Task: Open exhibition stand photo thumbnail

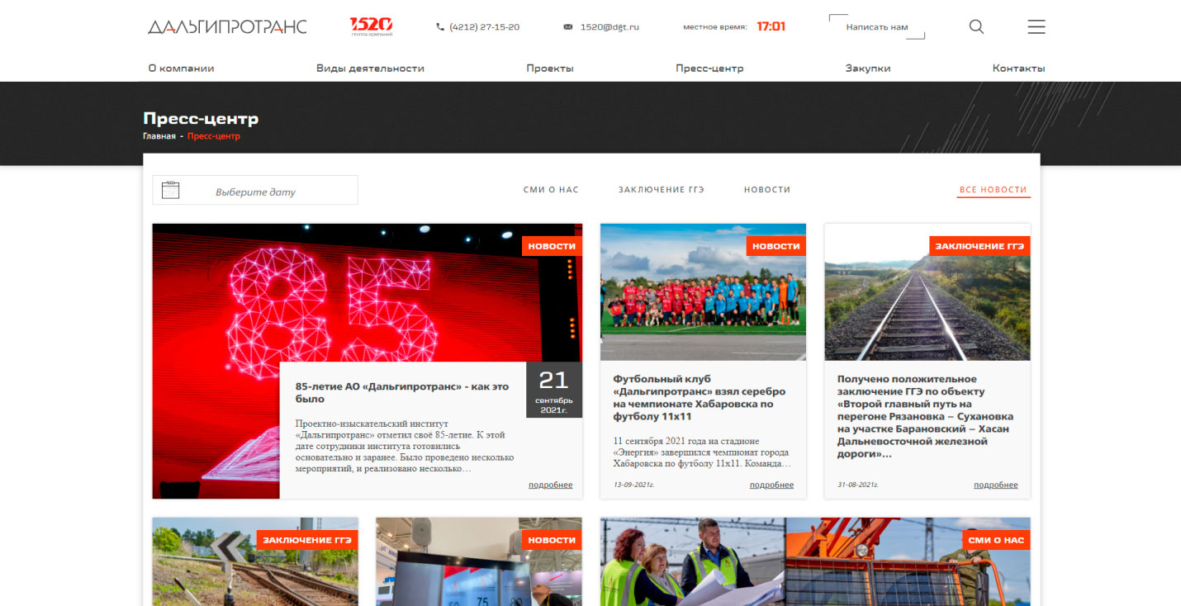Action: [479, 561]
